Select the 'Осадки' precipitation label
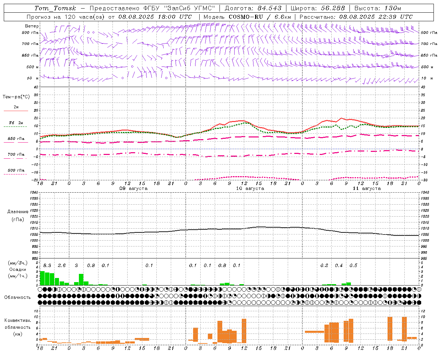This screenshot has height=351, width=439. (17, 269)
